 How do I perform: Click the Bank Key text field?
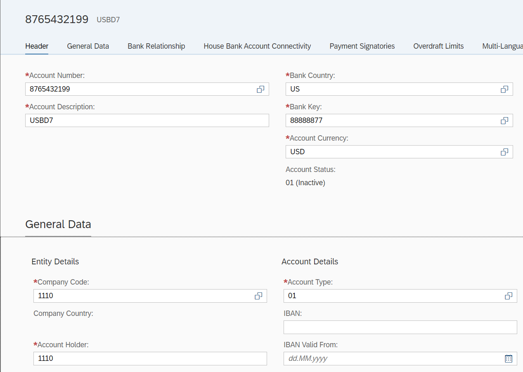(390, 120)
